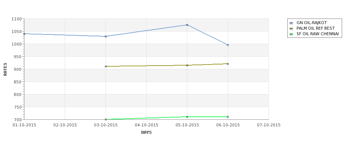The width and height of the screenshot is (361, 159).
Task: Click PALM OIL REF BEST legend marker
Action: (291, 29)
